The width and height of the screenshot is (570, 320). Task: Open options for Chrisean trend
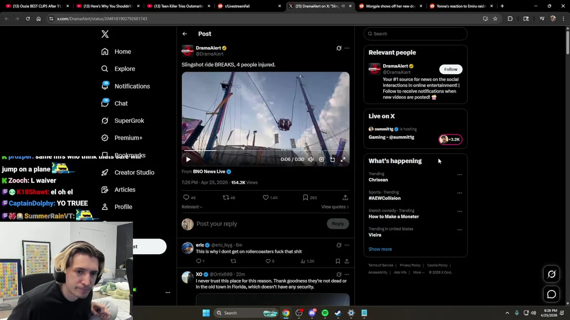(460, 174)
